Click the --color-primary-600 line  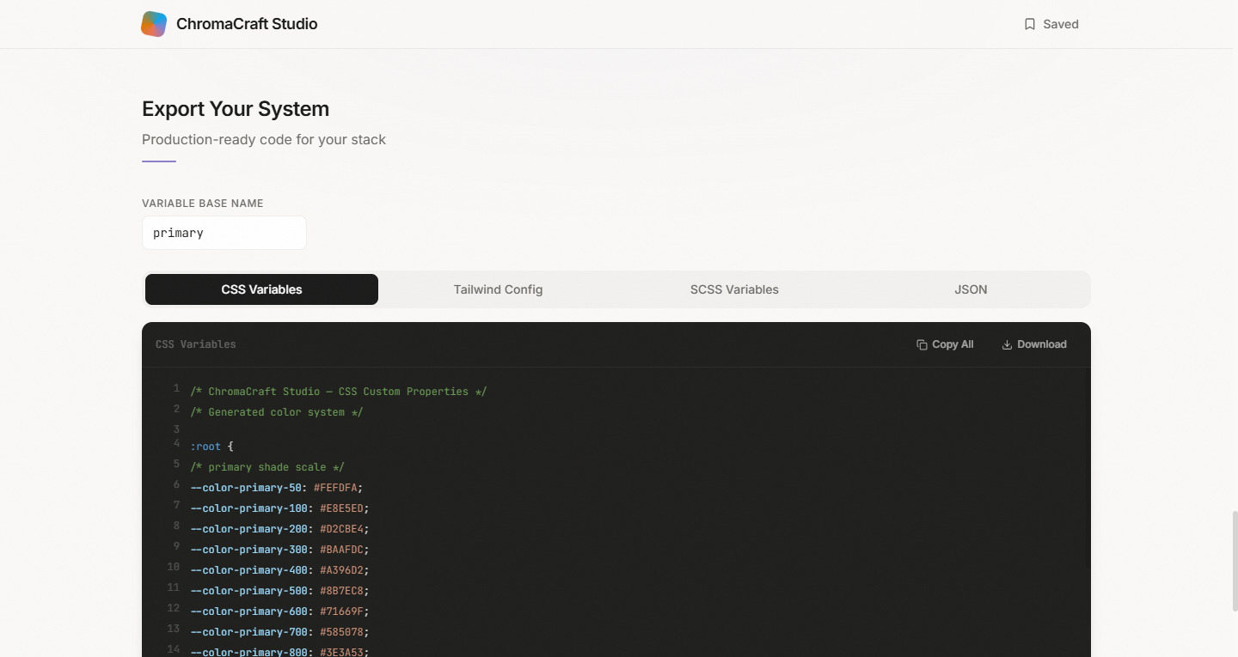[x=280, y=611]
